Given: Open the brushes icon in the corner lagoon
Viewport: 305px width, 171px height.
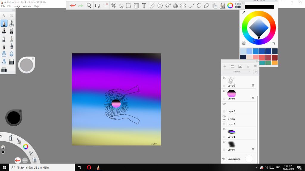Looking at the screenshot, I should tap(19, 141).
